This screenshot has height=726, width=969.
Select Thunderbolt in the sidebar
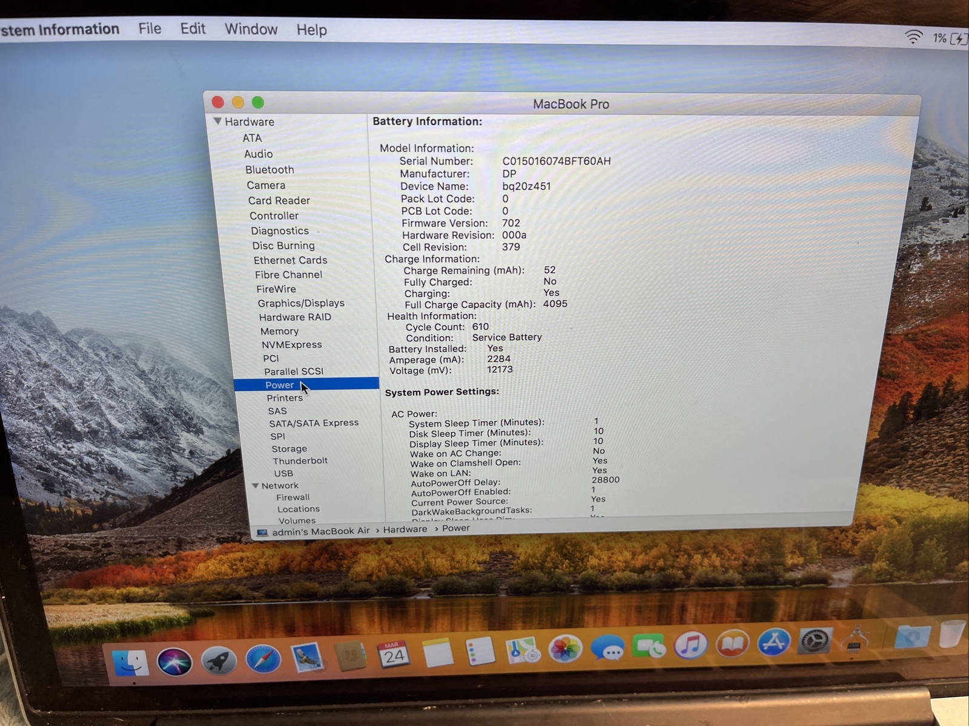pos(300,460)
